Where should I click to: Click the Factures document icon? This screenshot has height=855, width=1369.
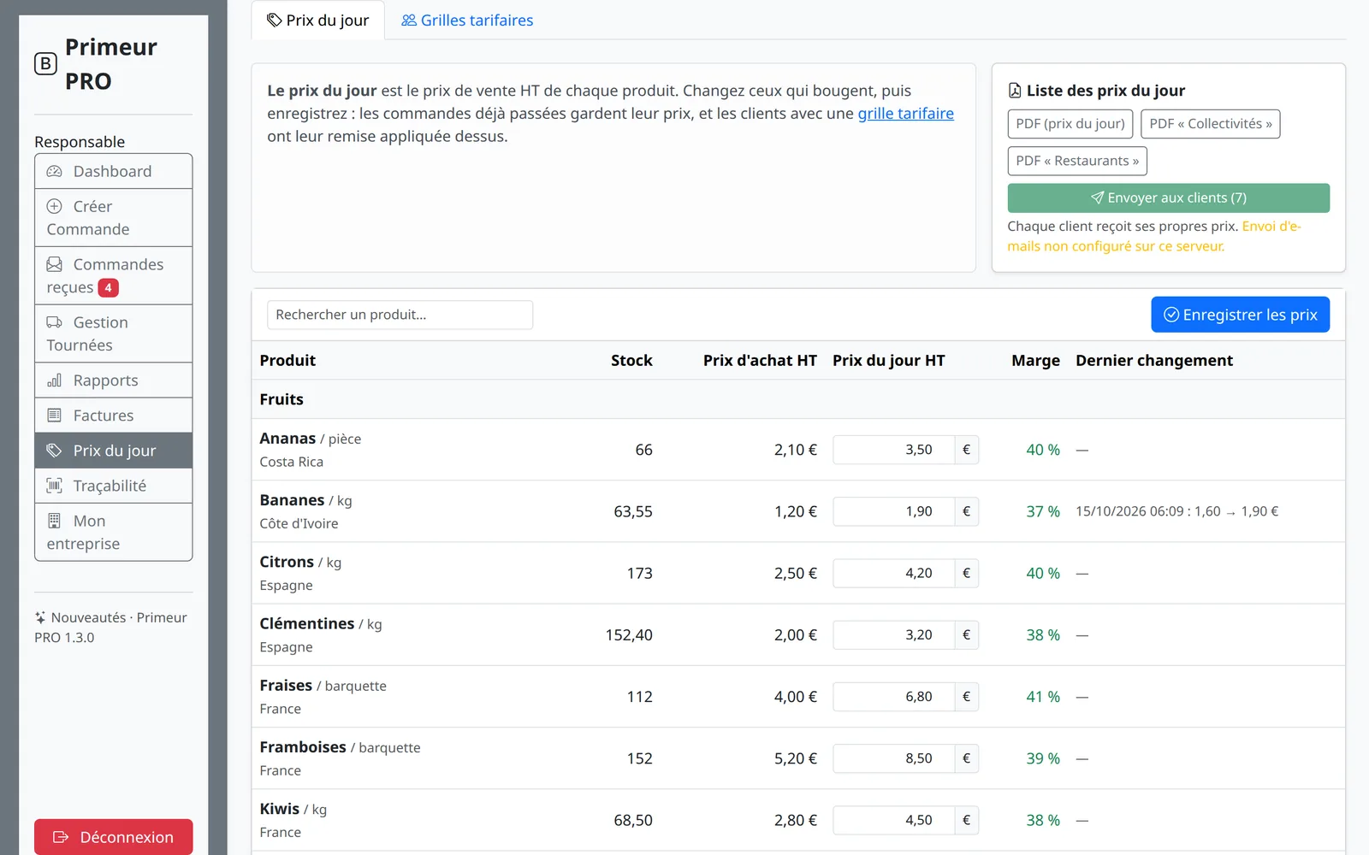pyautogui.click(x=54, y=416)
